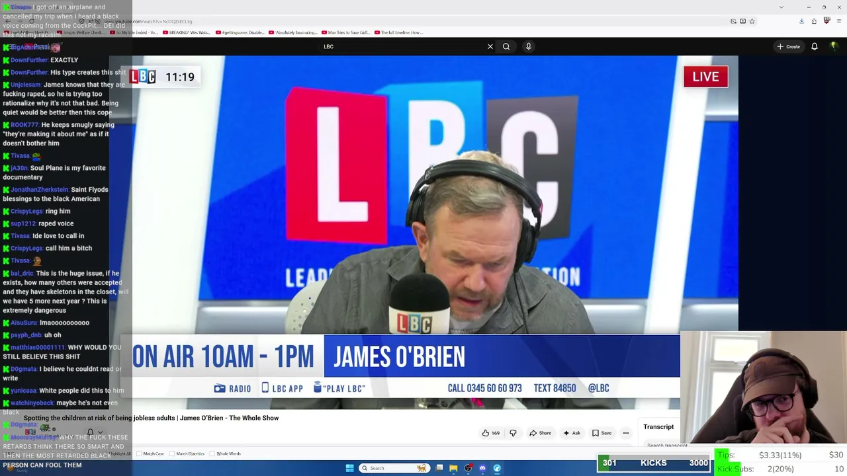Like the video with 169 likes

click(x=490, y=433)
